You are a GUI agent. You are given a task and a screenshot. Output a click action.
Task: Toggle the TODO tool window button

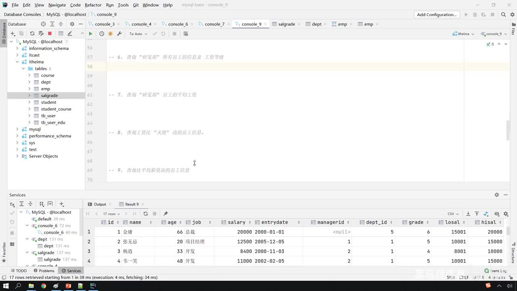(18, 271)
